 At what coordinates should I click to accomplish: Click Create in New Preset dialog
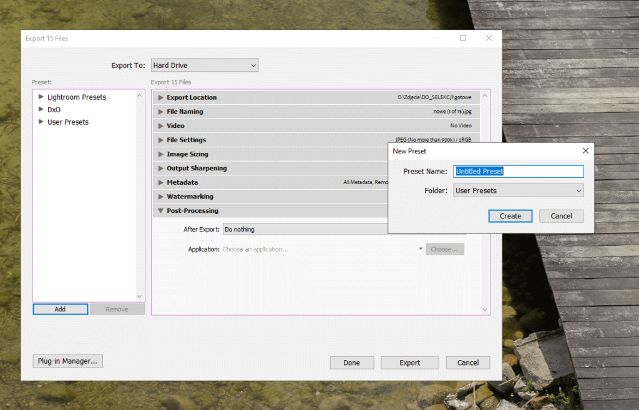510,216
